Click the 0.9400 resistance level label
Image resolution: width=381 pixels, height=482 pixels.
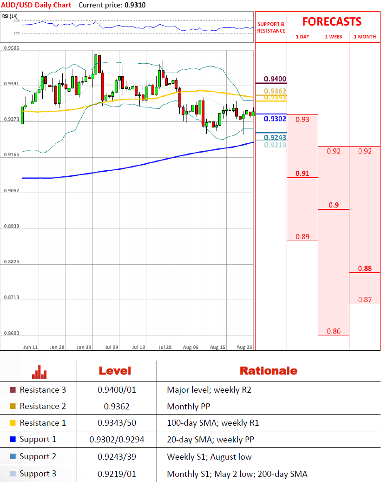(275, 79)
